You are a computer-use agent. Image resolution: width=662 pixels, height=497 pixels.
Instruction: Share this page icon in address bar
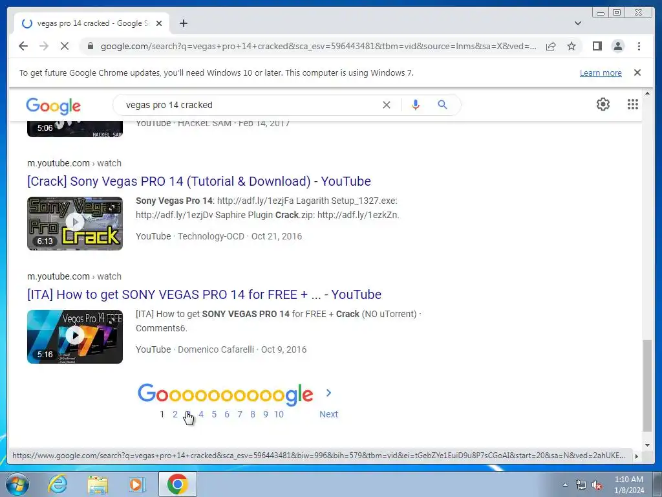click(551, 46)
